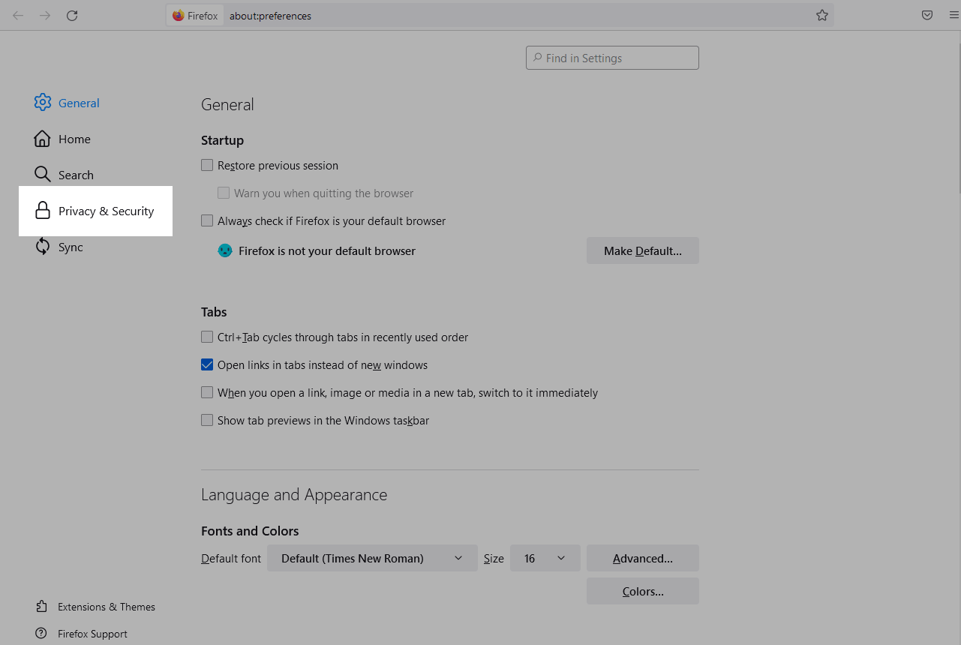Viewport: 961px width, 645px height.
Task: Uncheck Open links in tabs instead of new windows
Action: 207,365
